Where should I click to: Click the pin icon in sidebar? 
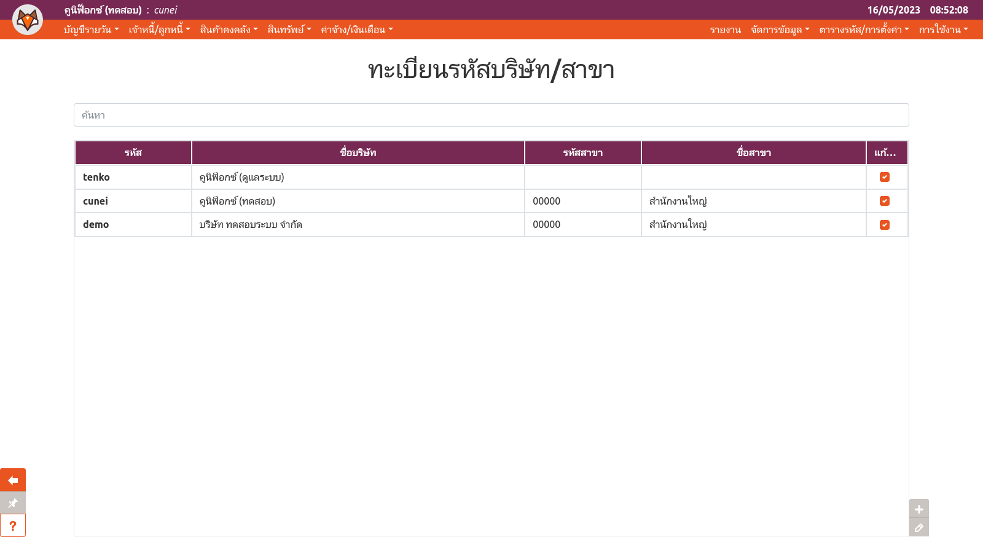(x=13, y=503)
